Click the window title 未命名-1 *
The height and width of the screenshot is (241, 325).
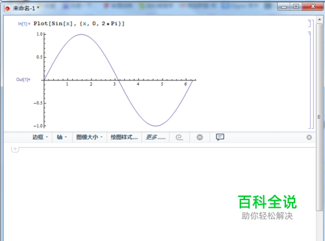tap(26, 8)
